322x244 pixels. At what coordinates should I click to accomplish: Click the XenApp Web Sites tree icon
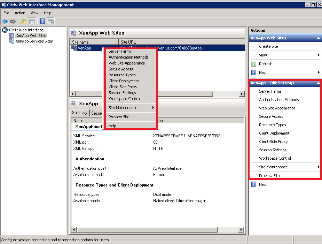(x=11, y=36)
